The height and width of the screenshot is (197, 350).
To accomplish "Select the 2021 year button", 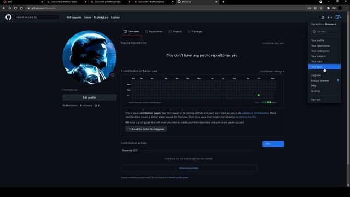I will click(273, 144).
